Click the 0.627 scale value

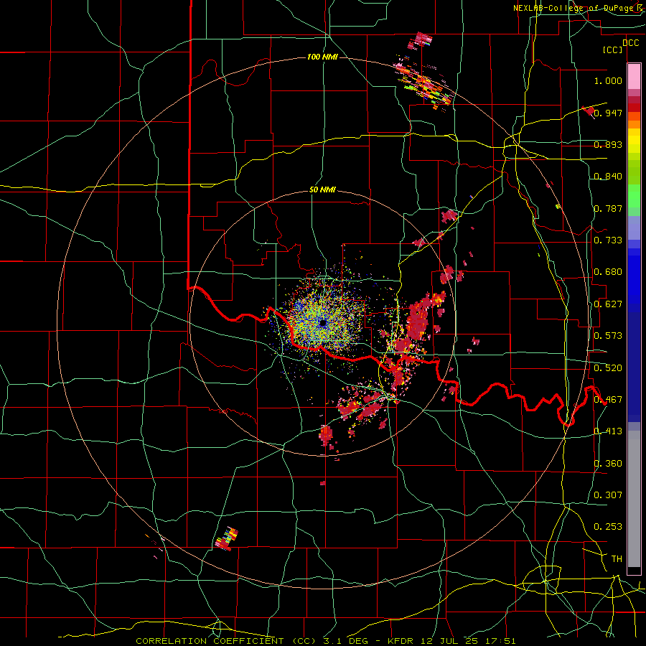pos(608,304)
